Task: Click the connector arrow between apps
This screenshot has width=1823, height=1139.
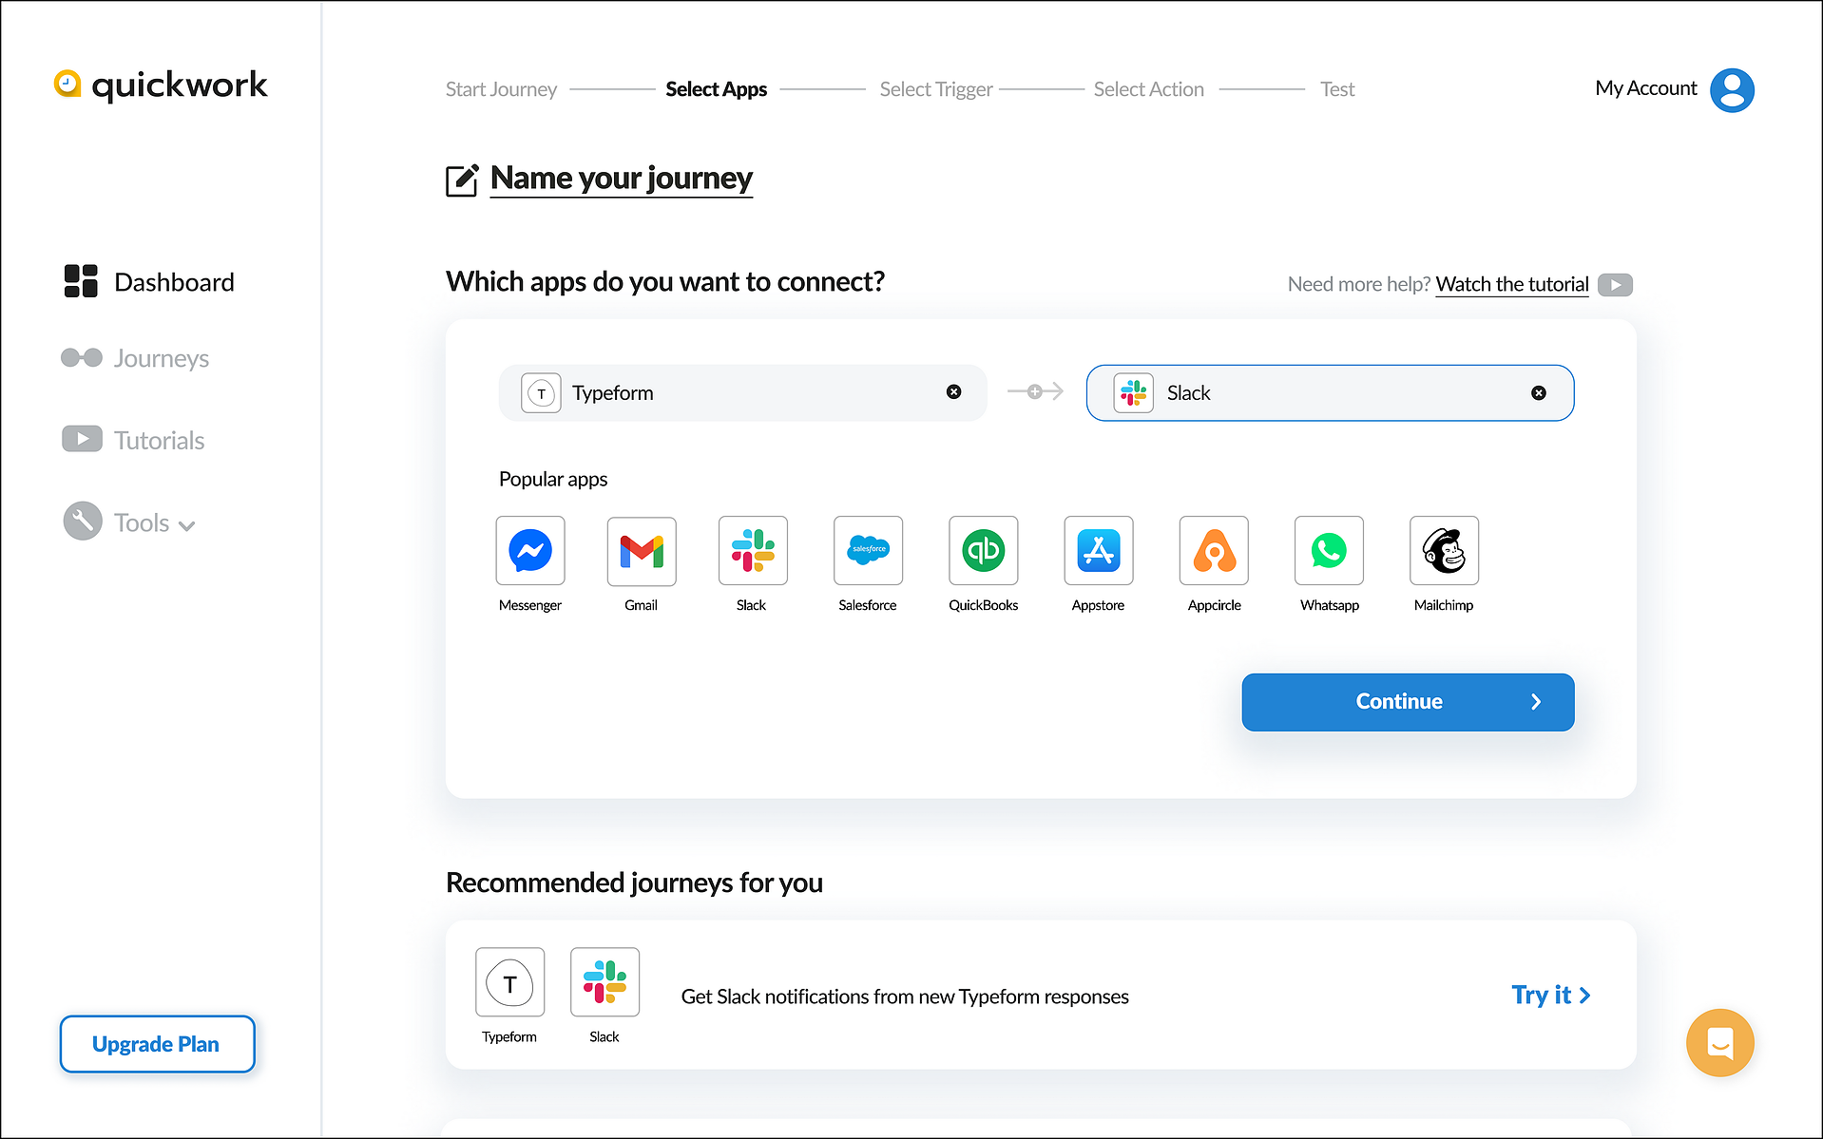Action: [1035, 391]
